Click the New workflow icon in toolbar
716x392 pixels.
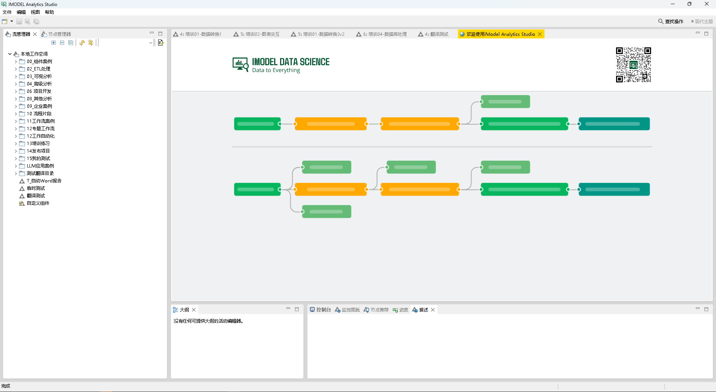5,21
